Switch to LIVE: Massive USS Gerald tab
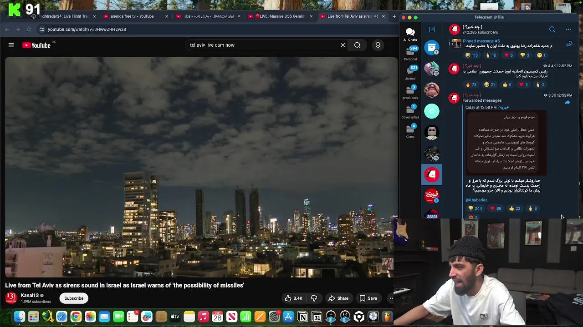Image resolution: width=583 pixels, height=327 pixels. [x=280, y=16]
